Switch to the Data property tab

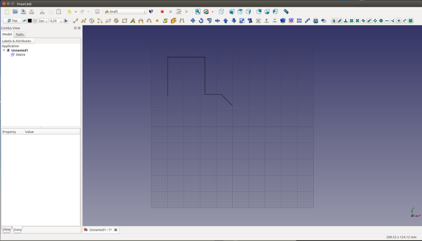coord(17,230)
